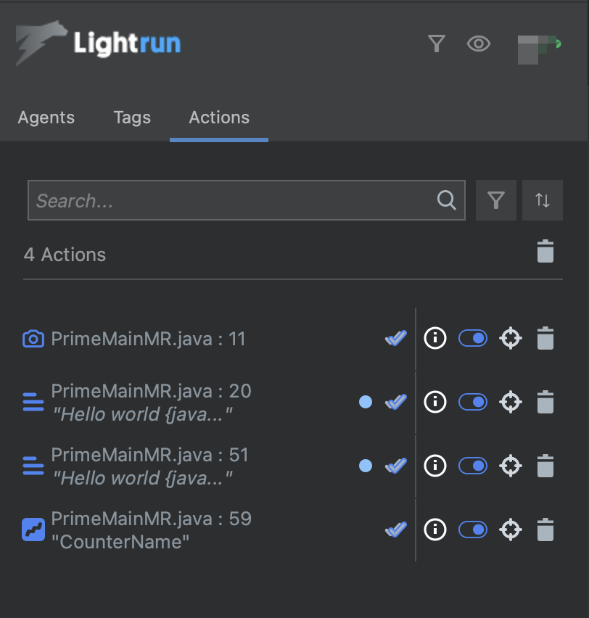
Task: Open the Tags tab
Action: coord(132,118)
